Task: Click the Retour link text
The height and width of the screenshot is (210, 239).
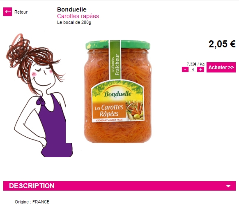Action: coord(21,12)
